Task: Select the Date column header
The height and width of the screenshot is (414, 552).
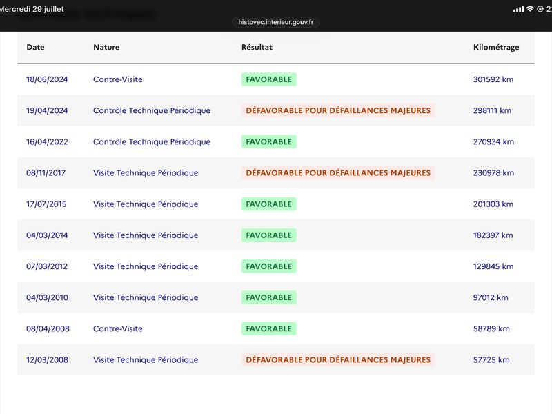Action: (x=36, y=47)
